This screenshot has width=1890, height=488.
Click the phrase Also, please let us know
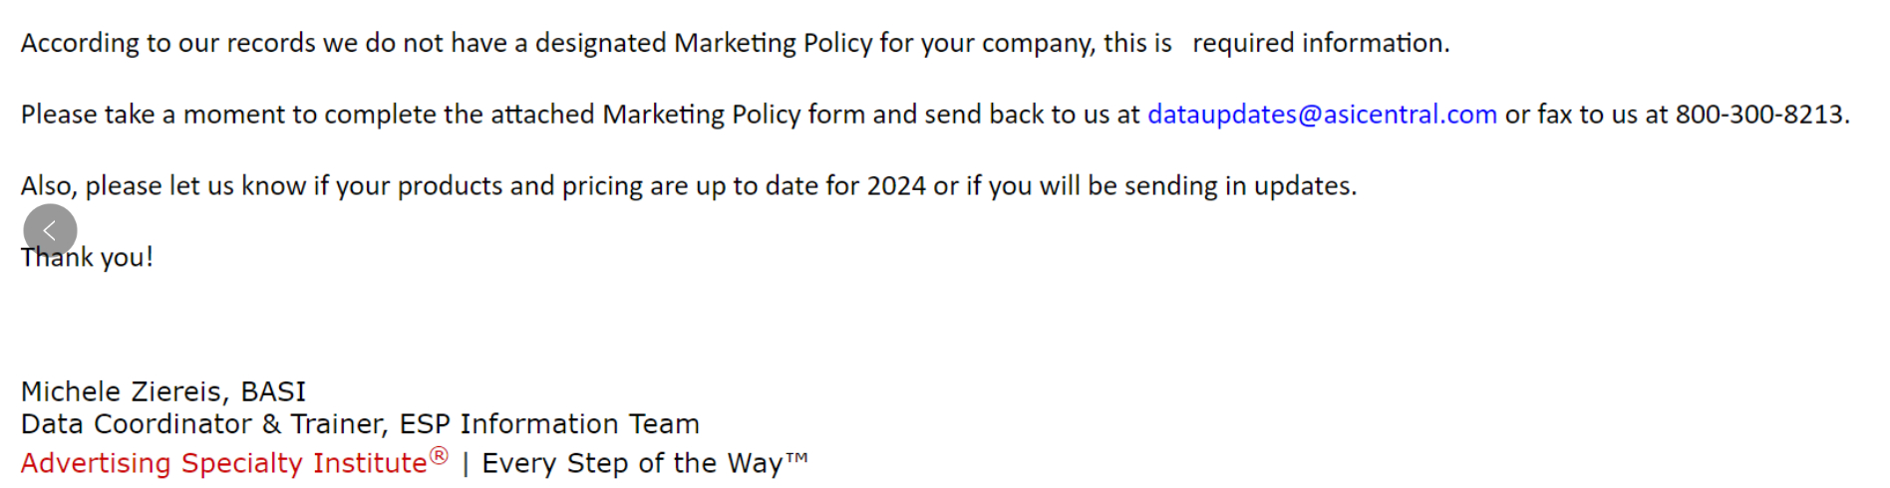click(x=163, y=186)
